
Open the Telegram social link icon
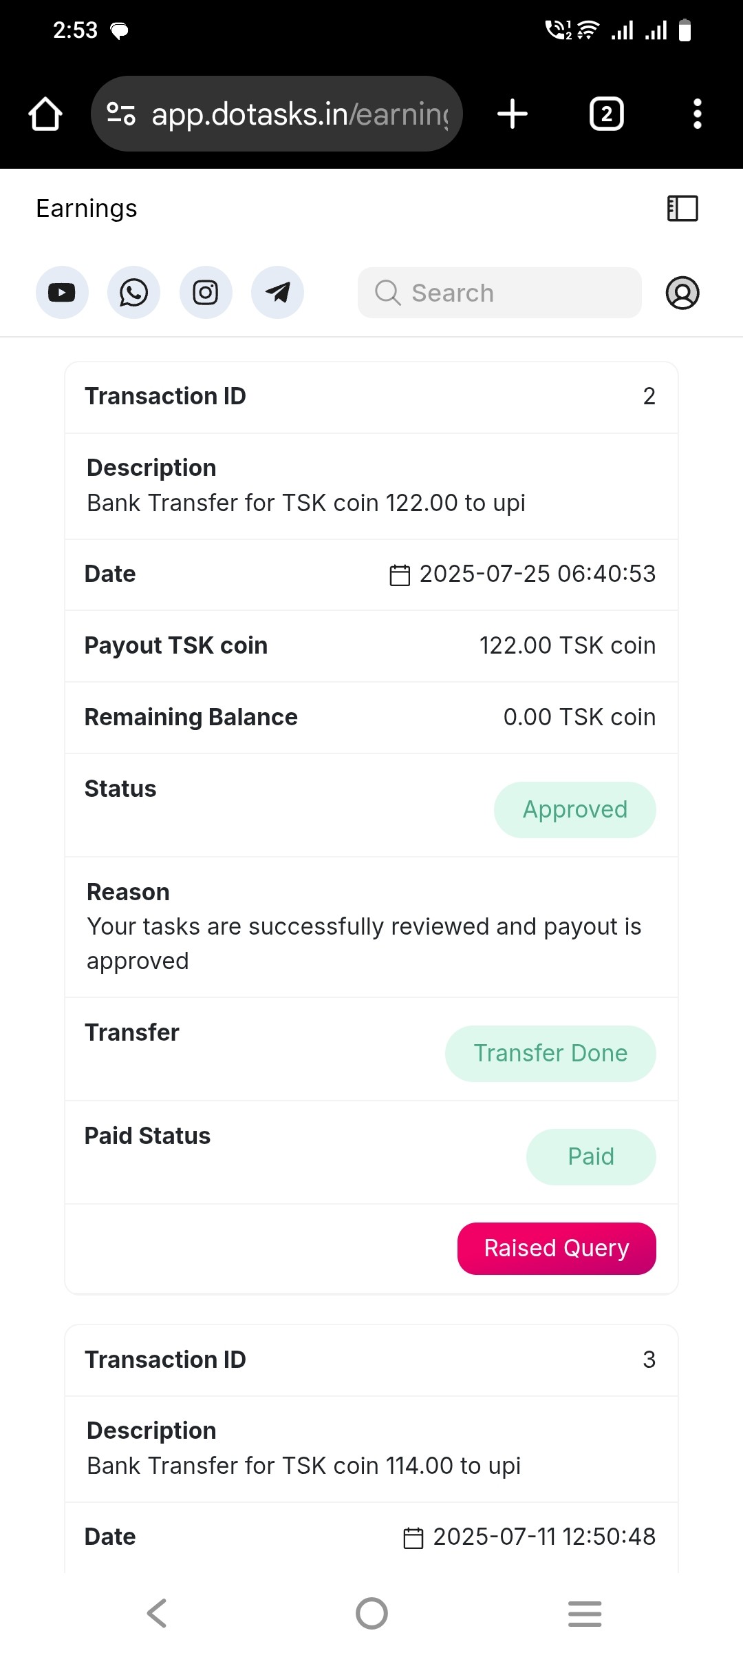pyautogui.click(x=277, y=293)
